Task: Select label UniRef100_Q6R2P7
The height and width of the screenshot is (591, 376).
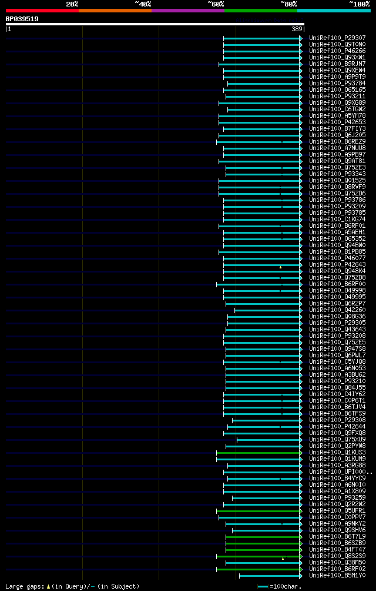Action: pos(337,303)
